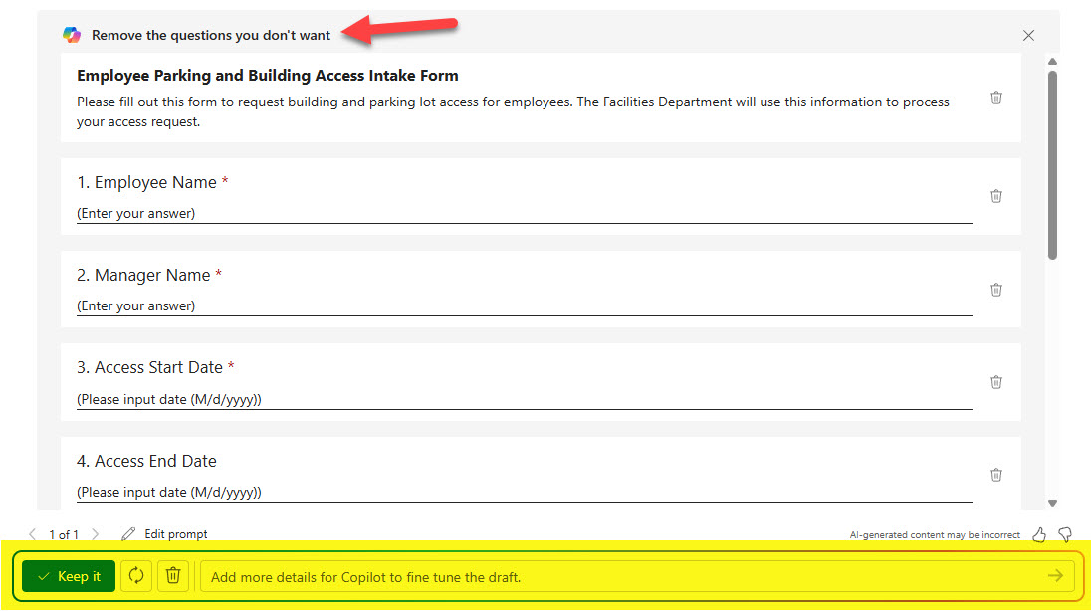Image resolution: width=1091 pixels, height=611 pixels.
Task: Go to the next draft version
Action: (x=96, y=534)
